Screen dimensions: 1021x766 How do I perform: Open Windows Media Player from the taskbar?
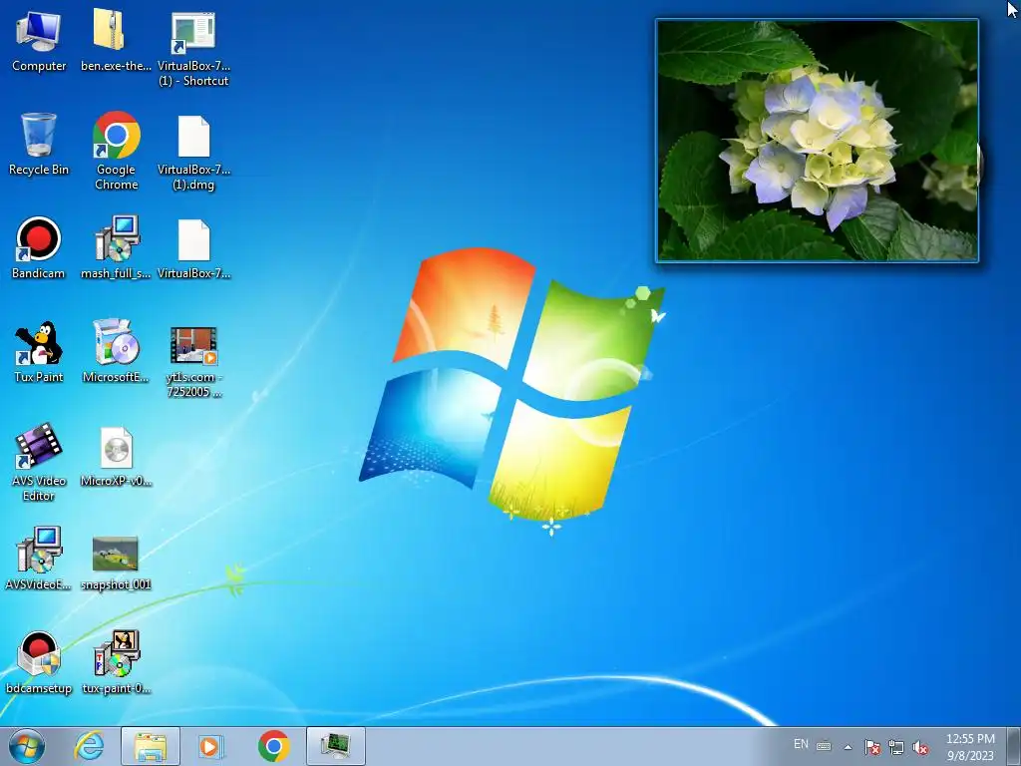[210, 746]
